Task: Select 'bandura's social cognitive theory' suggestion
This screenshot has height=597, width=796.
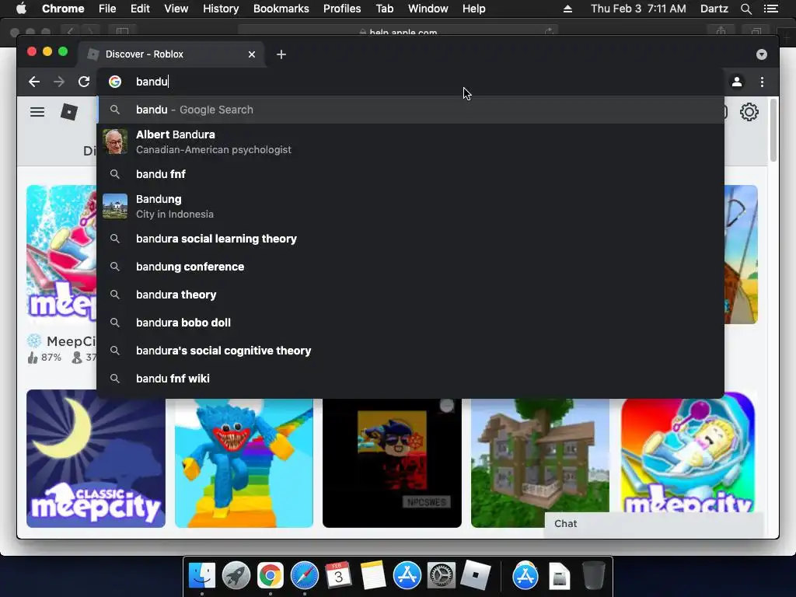Action: point(410,351)
